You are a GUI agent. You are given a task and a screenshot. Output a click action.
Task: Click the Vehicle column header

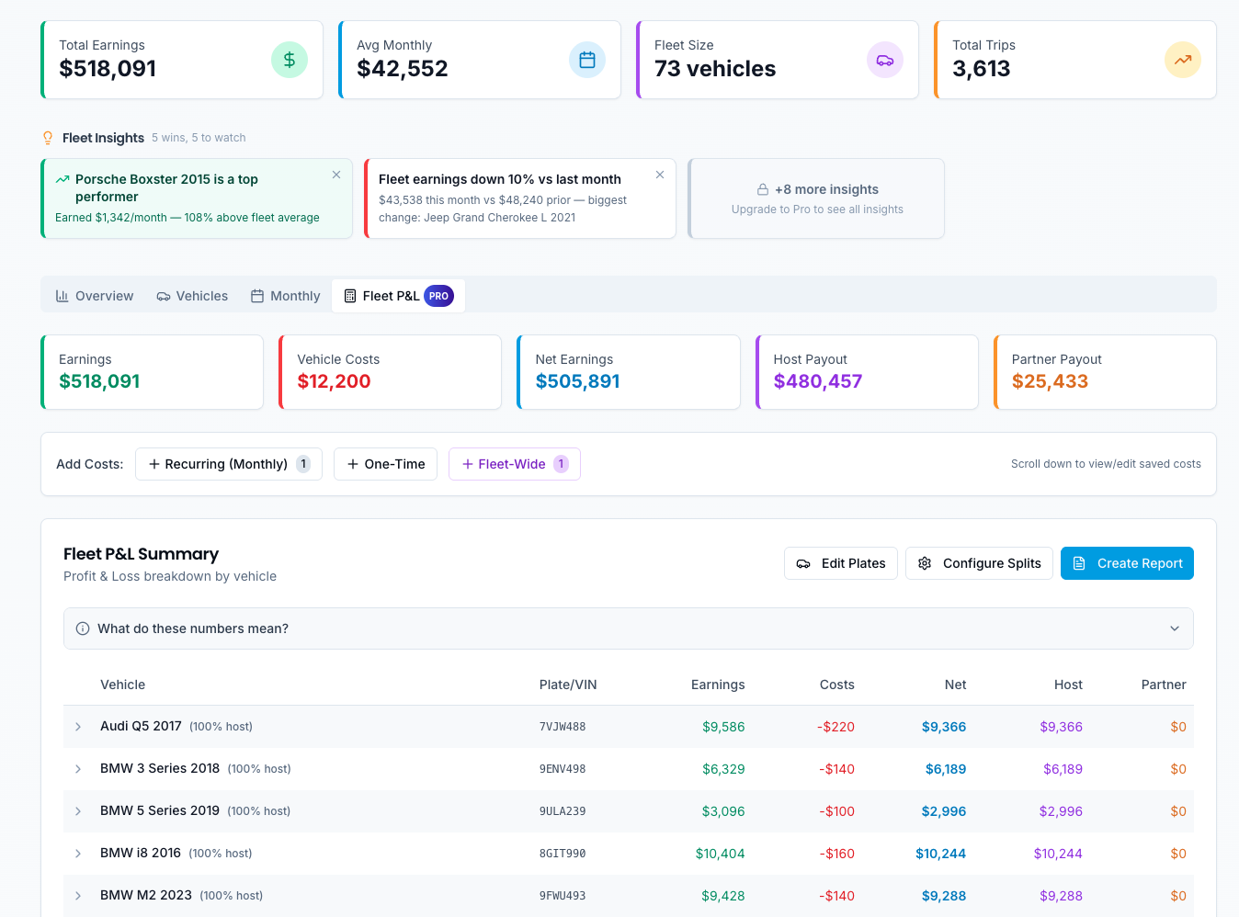tap(122, 685)
